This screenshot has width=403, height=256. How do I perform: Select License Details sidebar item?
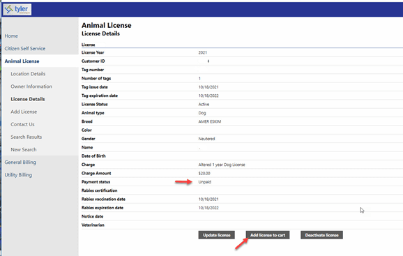28,99
